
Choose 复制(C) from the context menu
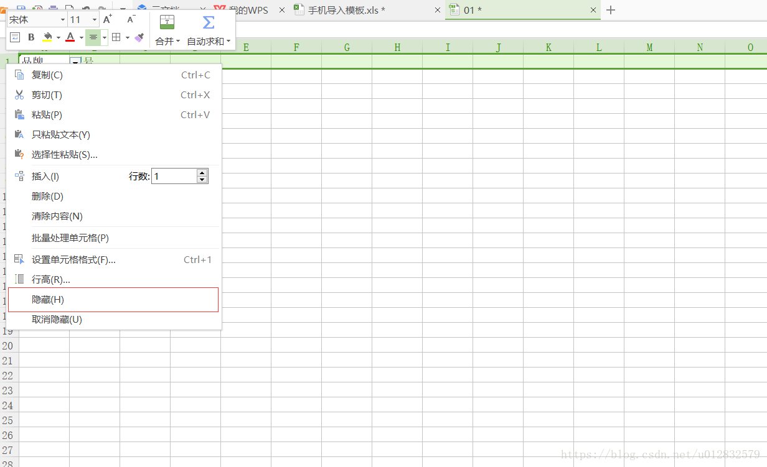click(115, 75)
